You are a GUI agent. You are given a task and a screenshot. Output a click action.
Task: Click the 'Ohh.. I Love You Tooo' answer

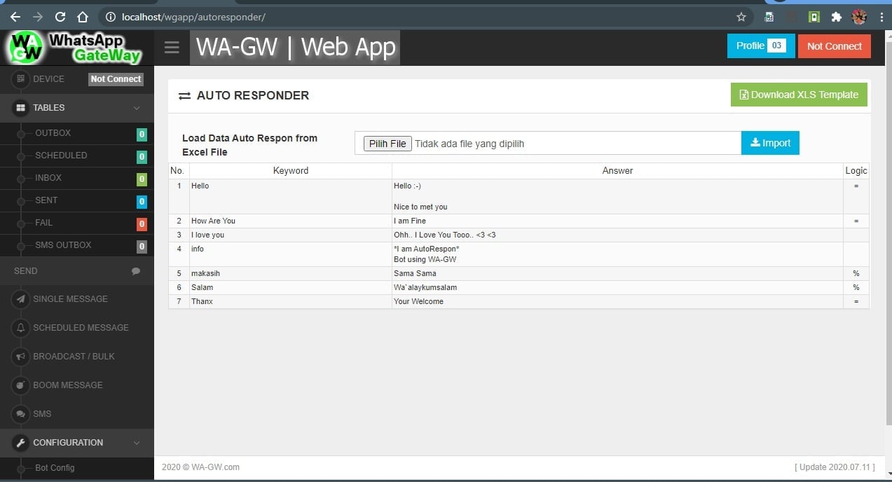(x=617, y=235)
